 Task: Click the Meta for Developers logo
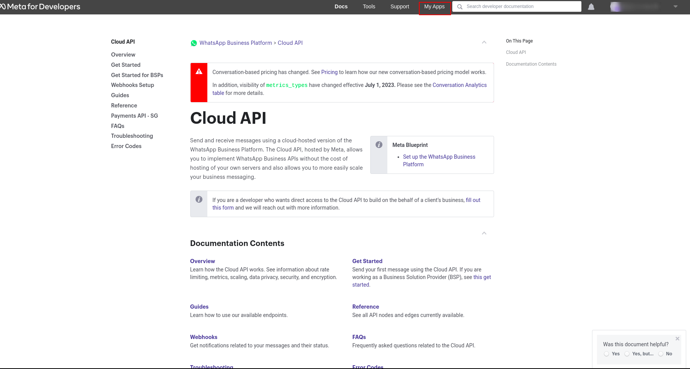pyautogui.click(x=40, y=7)
